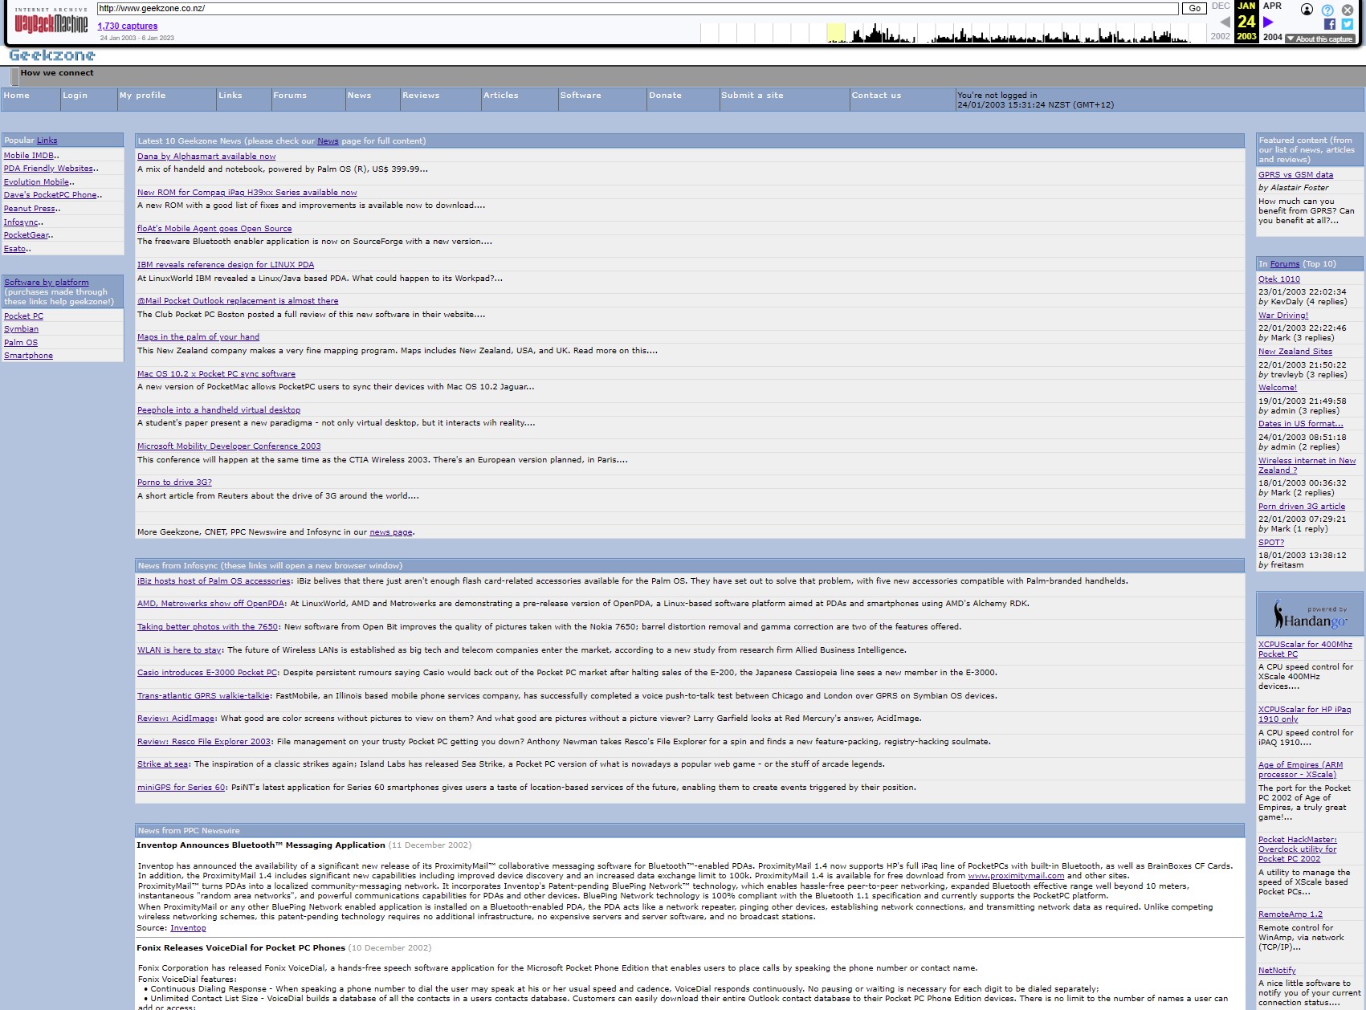This screenshot has height=1010, width=1366.
Task: Open the news page link below headlines
Action: click(391, 532)
